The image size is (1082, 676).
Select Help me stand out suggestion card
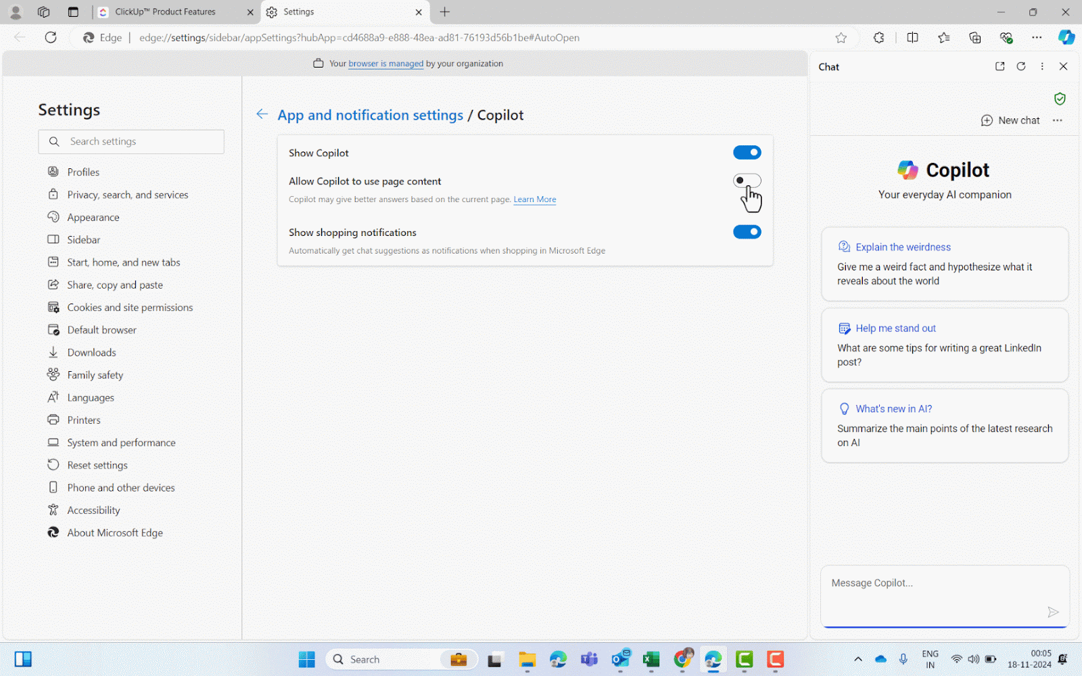945,345
